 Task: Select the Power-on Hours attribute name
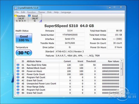tap(34, 71)
